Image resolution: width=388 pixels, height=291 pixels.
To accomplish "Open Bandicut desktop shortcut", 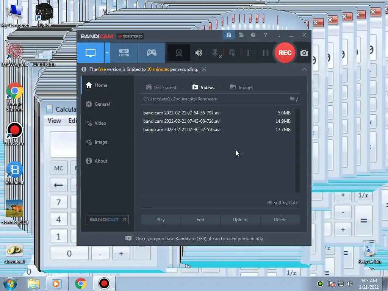I will pos(14,173).
